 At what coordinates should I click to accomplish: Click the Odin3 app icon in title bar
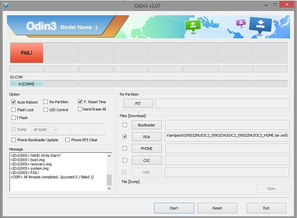click(x=6, y=6)
